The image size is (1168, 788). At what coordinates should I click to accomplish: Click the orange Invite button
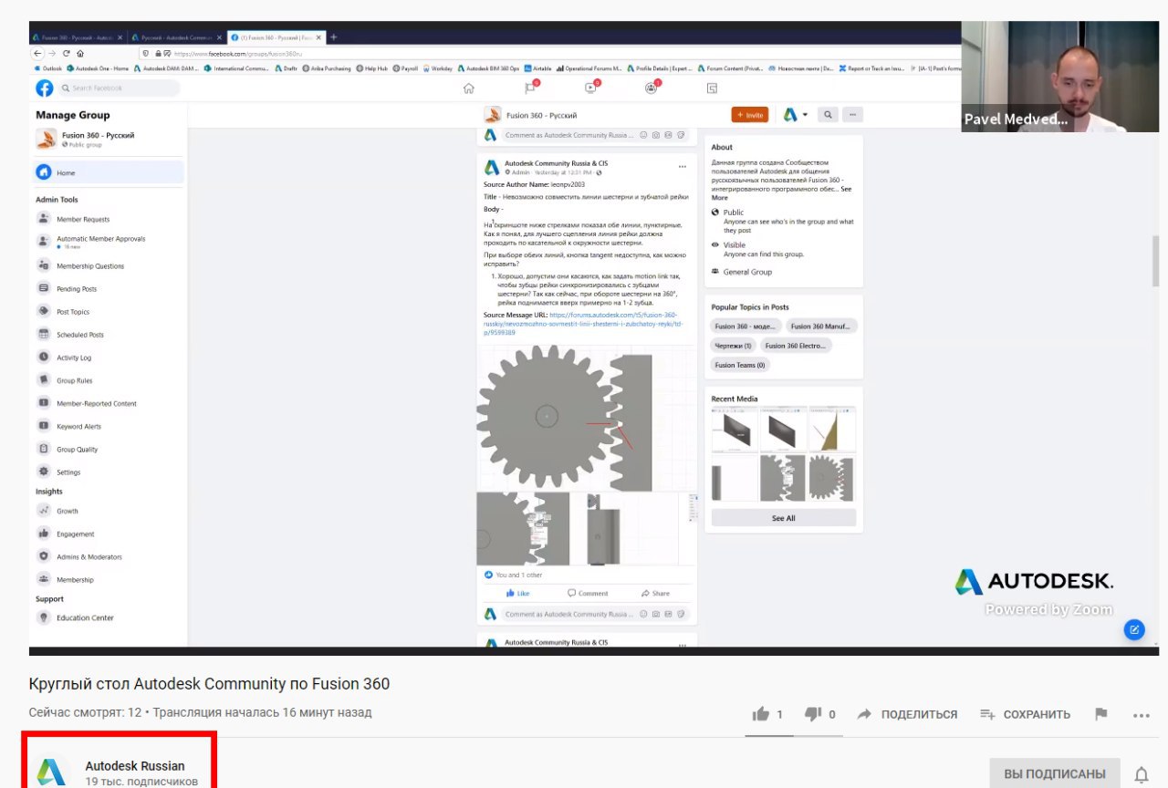click(750, 115)
